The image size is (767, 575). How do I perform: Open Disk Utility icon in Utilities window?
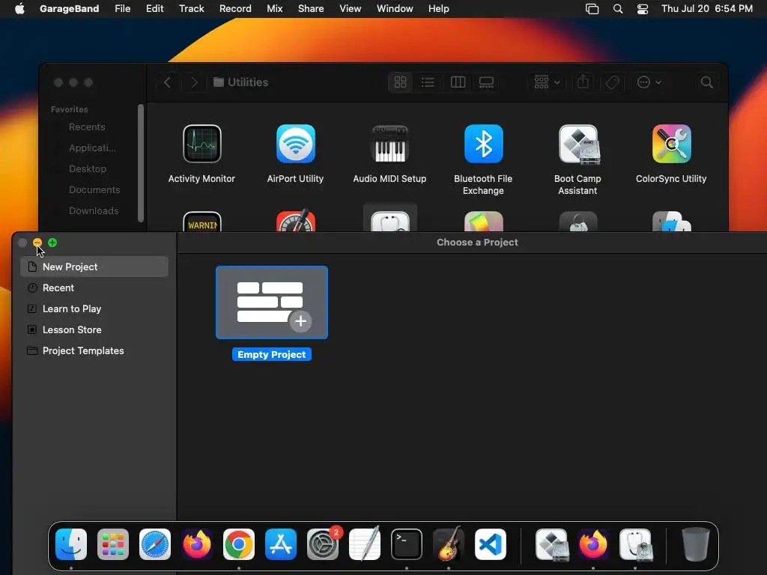pyautogui.click(x=389, y=222)
